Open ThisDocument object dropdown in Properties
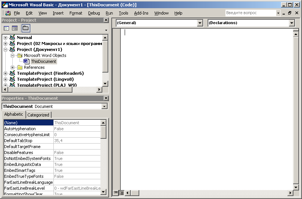 click(105, 106)
